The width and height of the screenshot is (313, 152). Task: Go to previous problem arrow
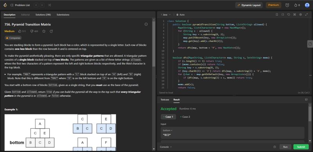tap(36, 5)
